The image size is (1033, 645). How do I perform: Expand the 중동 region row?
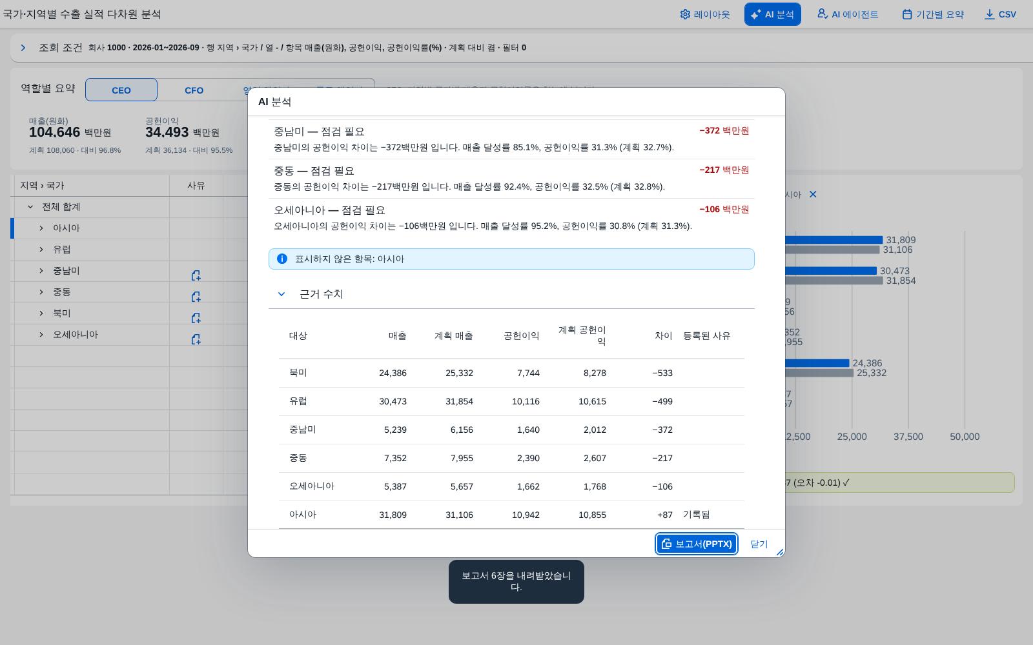41,292
